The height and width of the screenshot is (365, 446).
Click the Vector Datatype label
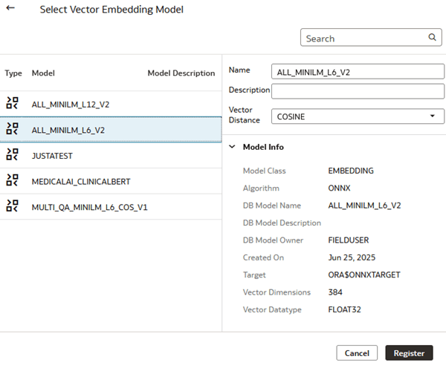pos(272,309)
